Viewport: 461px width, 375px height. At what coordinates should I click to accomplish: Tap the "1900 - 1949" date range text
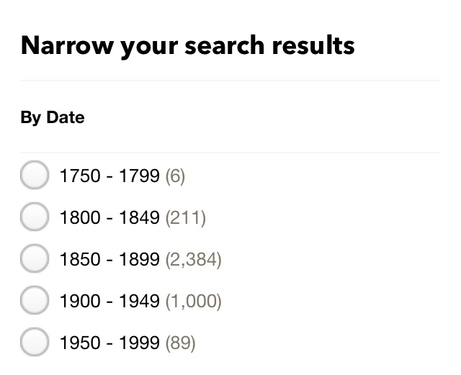click(109, 301)
